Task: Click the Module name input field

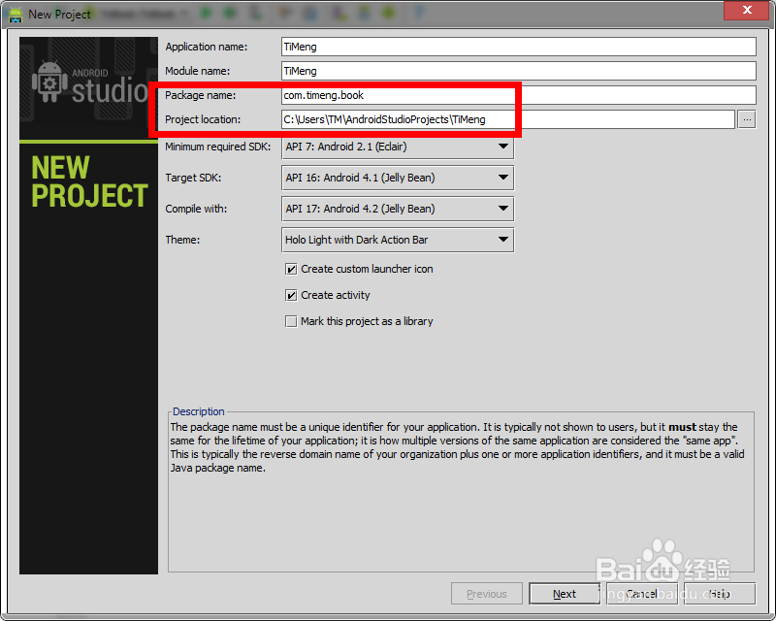Action: tap(518, 71)
